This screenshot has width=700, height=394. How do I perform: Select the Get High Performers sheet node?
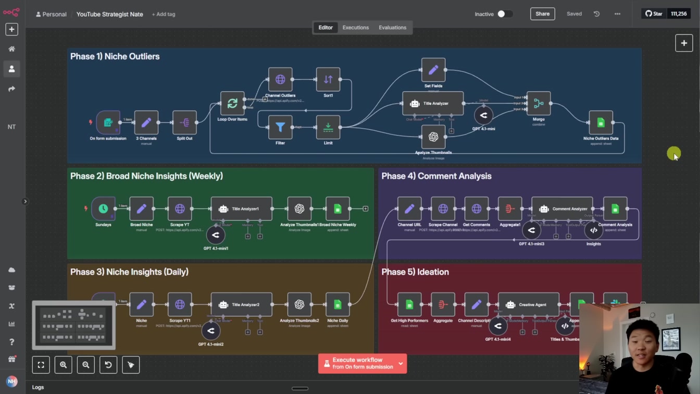pos(409,304)
